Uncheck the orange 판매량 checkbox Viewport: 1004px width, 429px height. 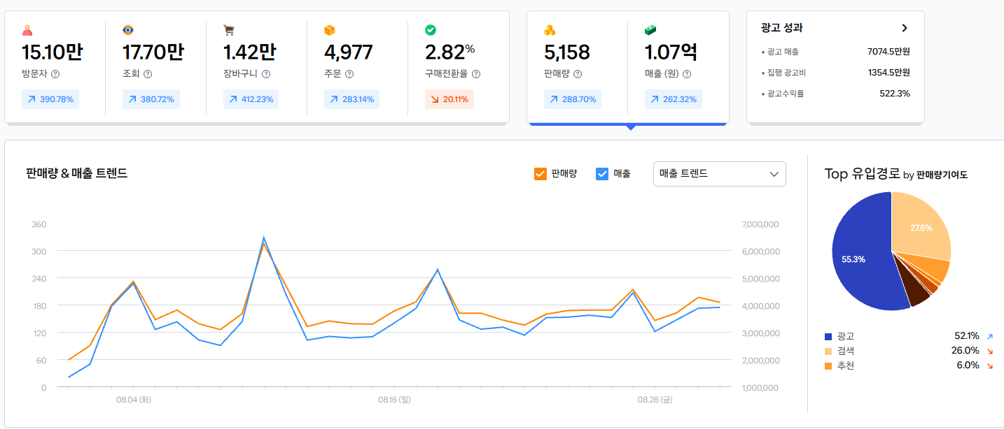540,174
